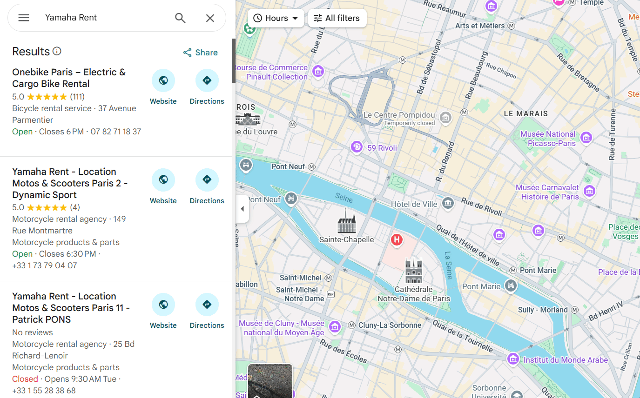The height and width of the screenshot is (398, 640).
Task: Click the red hospital marker near Hôtel de Ville
Action: (x=396, y=239)
